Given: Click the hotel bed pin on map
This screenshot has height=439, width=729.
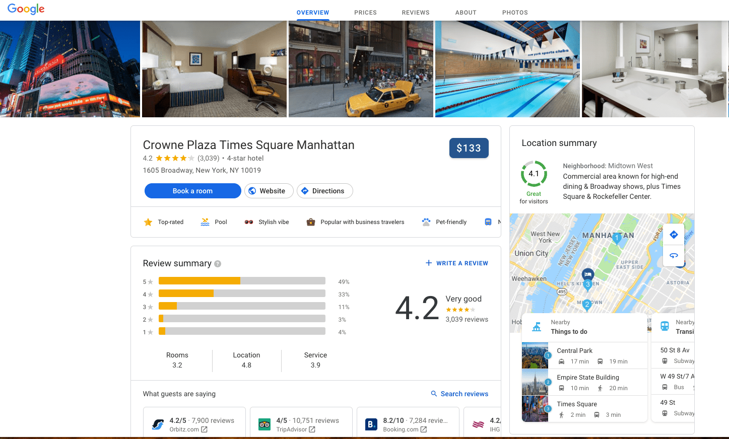Looking at the screenshot, I should (x=588, y=274).
